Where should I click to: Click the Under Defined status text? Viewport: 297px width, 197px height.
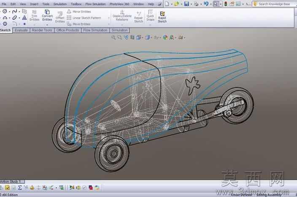[x=241, y=195]
